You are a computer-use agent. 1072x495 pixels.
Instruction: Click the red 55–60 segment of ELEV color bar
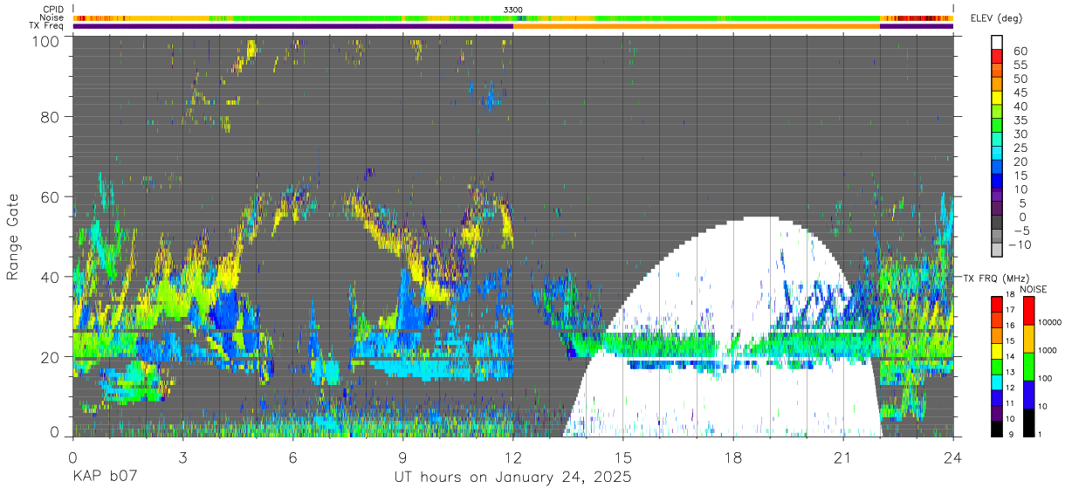point(997,58)
